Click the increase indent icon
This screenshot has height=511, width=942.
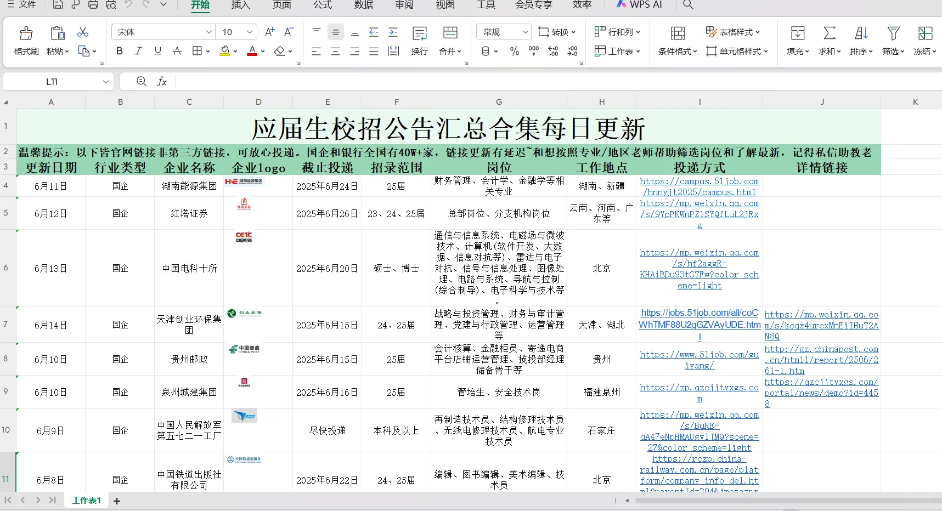pos(393,32)
